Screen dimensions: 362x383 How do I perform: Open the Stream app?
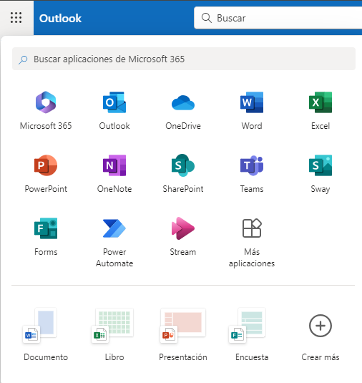[x=183, y=236]
